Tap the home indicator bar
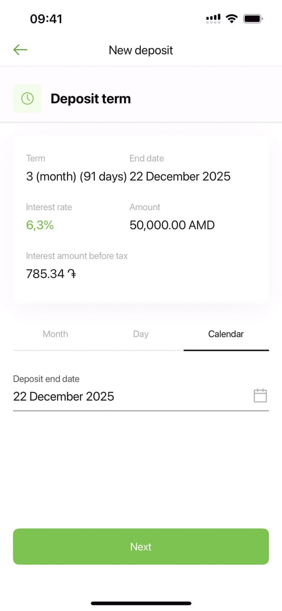This screenshot has width=282, height=611. [141, 603]
